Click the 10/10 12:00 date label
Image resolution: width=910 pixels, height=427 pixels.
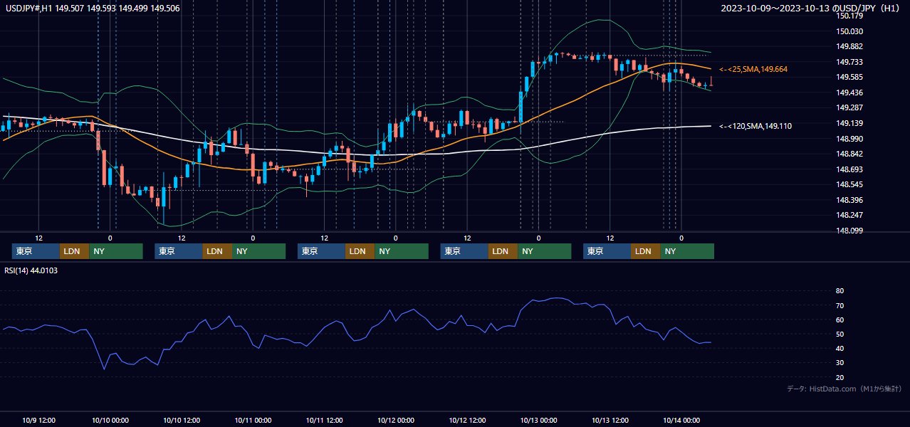pyautogui.click(x=182, y=420)
